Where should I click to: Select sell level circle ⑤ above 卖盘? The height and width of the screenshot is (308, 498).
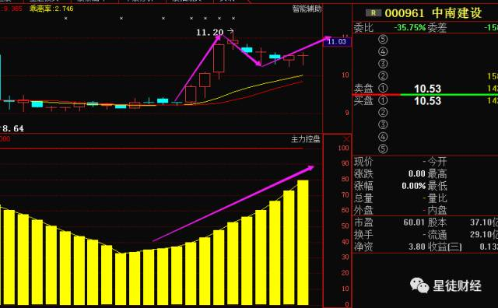click(383, 40)
